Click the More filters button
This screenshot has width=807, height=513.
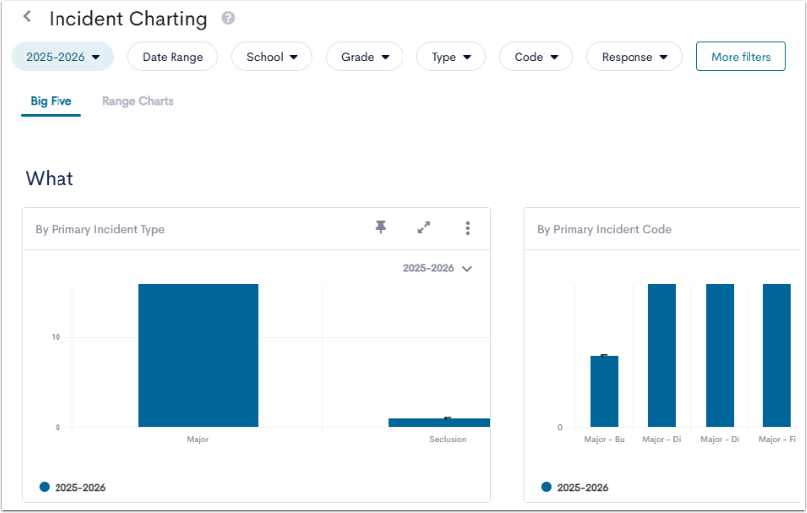741,57
